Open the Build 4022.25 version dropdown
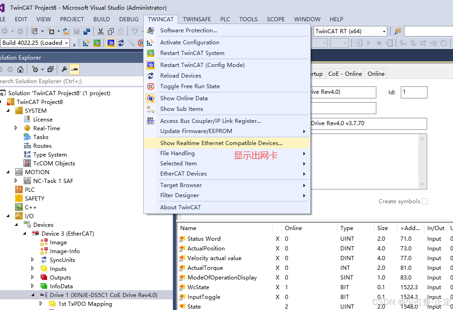453x310 pixels. (66, 43)
